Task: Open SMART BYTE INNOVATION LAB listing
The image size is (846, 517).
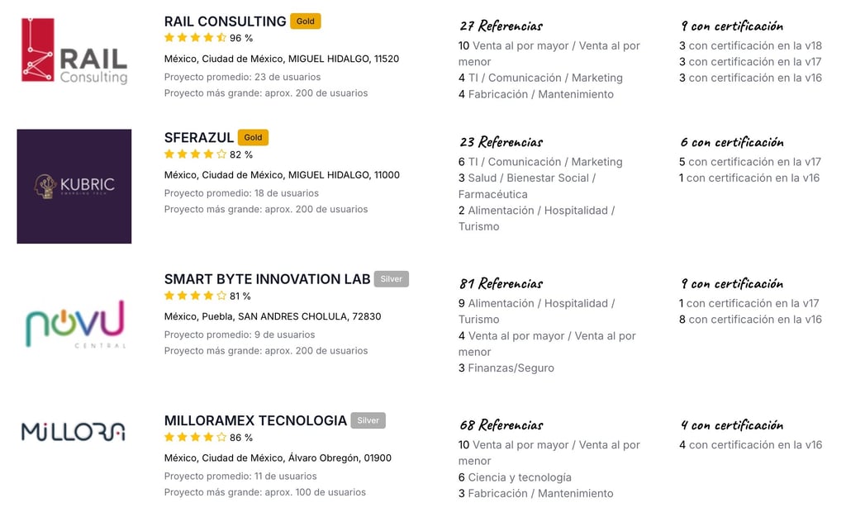Action: click(267, 279)
